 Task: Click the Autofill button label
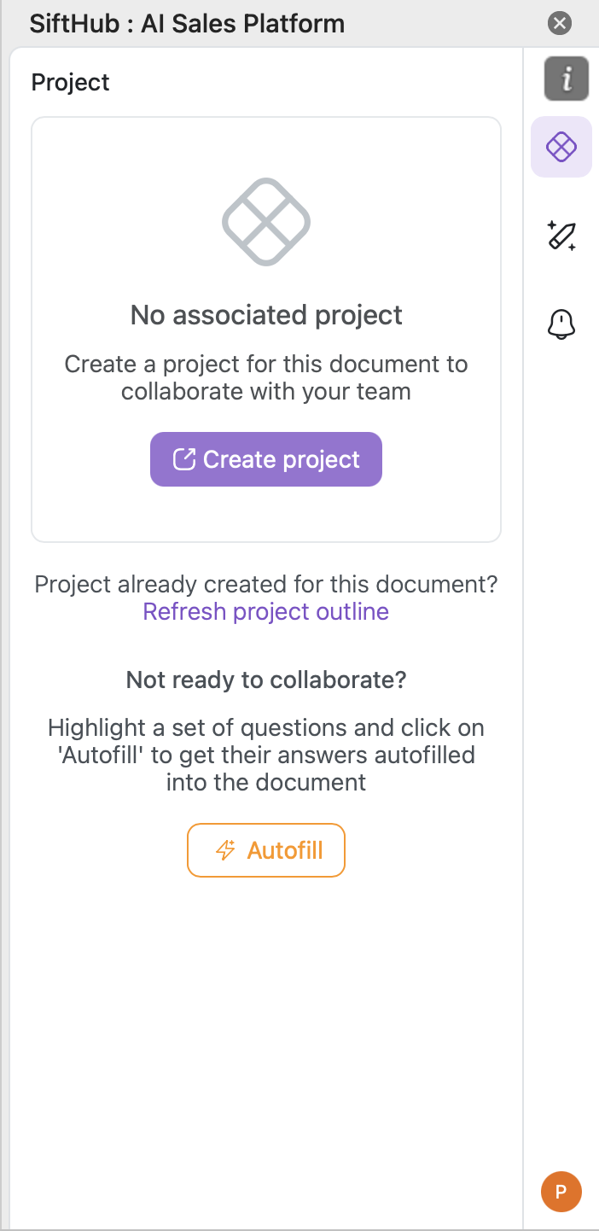pyautogui.click(x=285, y=850)
